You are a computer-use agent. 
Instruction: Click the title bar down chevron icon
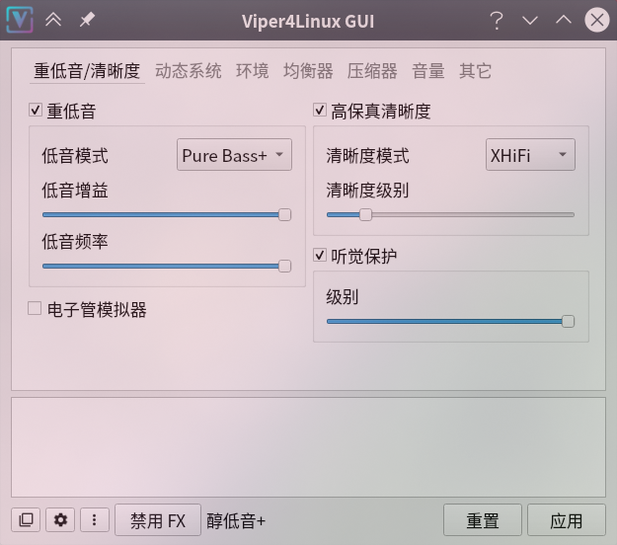[x=530, y=20]
